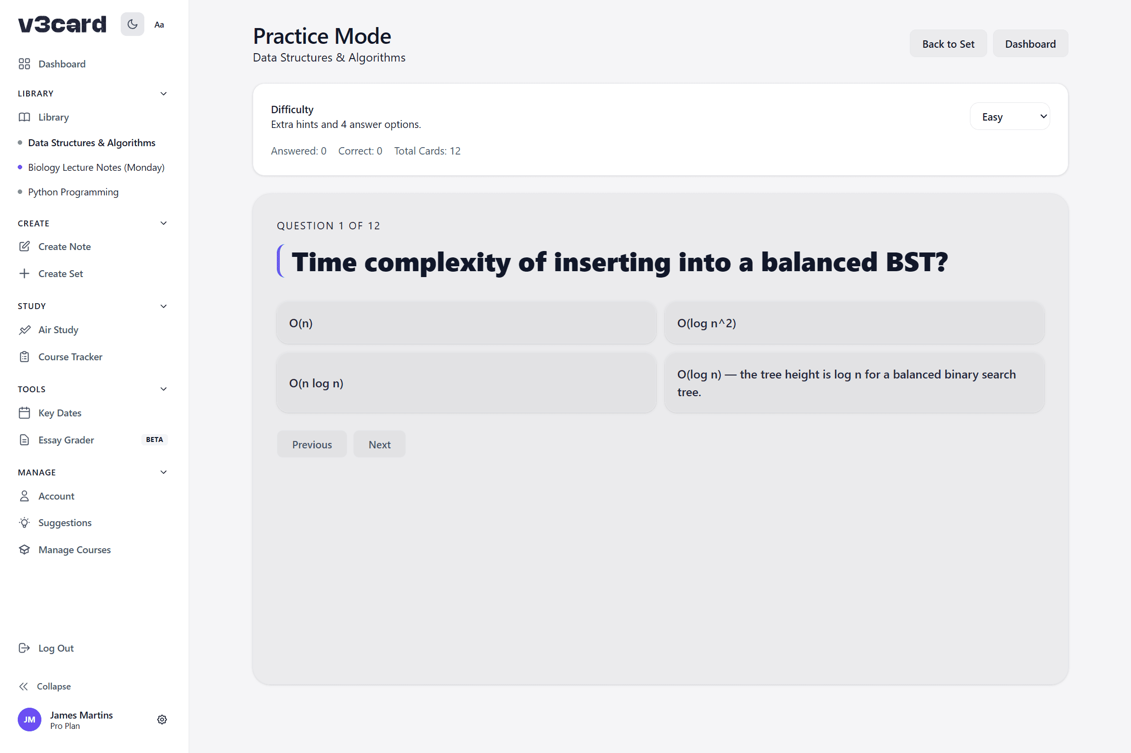Click the Aa font size icon
The height and width of the screenshot is (753, 1131).
pos(159,25)
